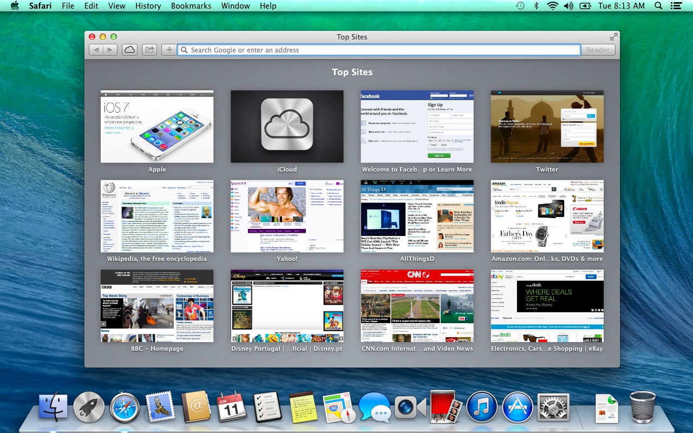Image resolution: width=693 pixels, height=433 pixels.
Task: Click the Search Google address field
Action: click(379, 49)
